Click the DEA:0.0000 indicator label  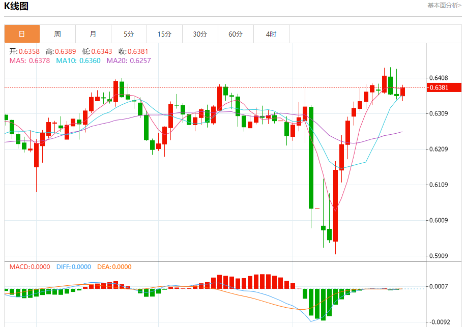(114, 267)
